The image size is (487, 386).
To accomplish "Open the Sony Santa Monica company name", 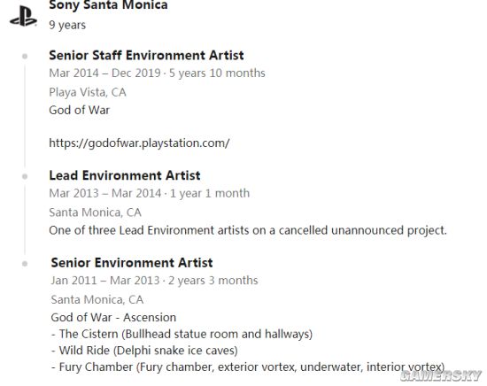I will point(108,5).
